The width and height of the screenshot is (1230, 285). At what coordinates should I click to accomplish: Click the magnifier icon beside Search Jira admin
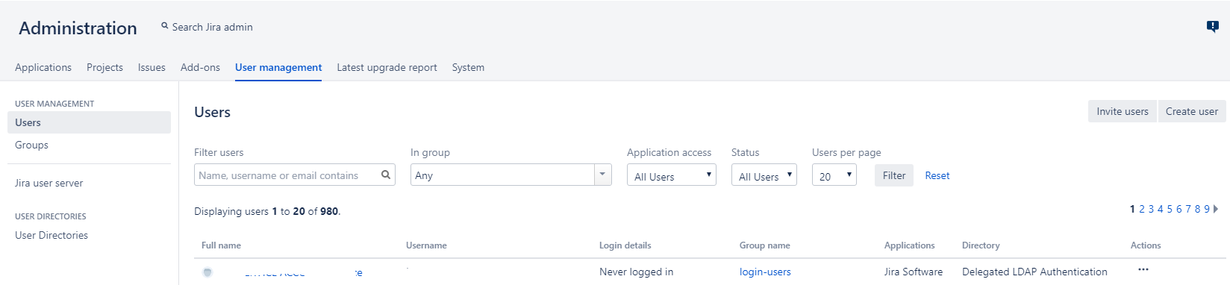coord(165,26)
